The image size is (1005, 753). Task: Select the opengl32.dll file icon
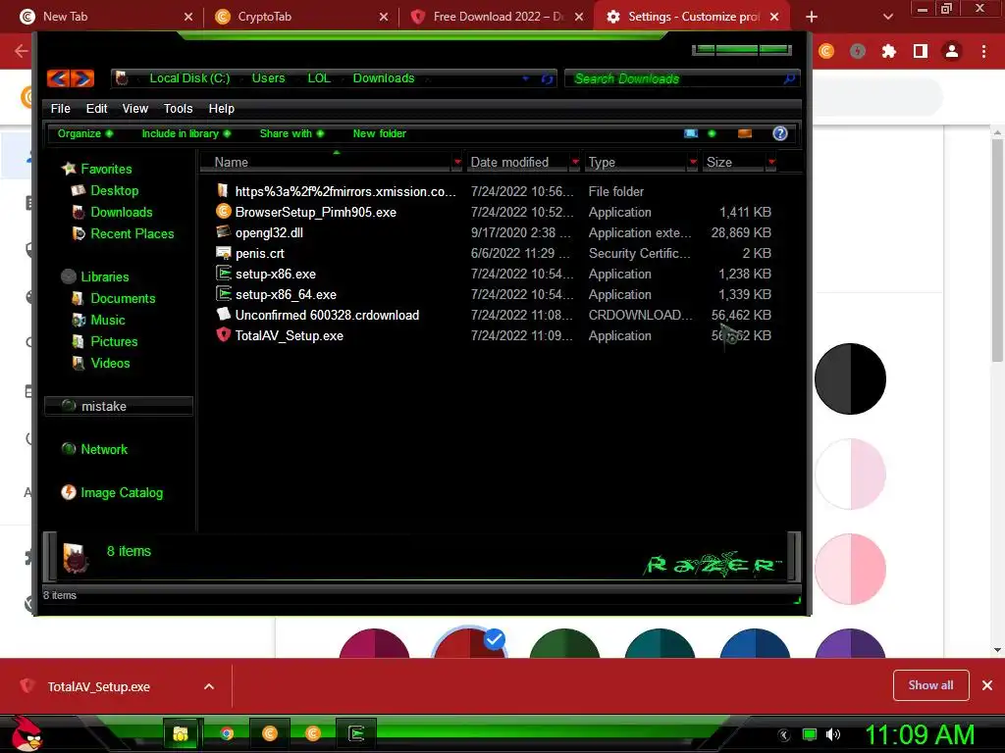click(223, 231)
